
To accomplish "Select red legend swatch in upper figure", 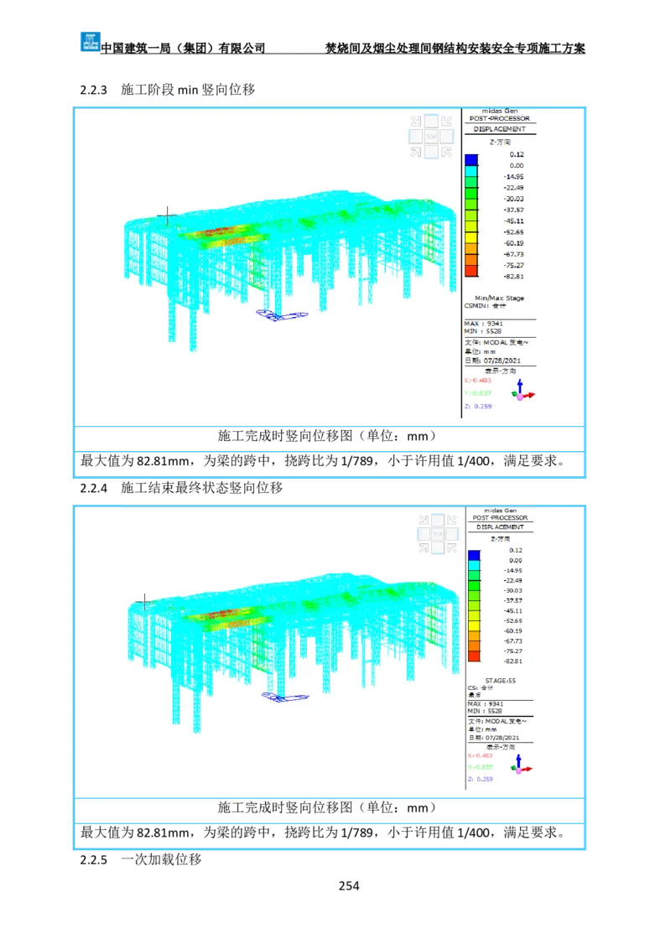I will click(471, 271).
